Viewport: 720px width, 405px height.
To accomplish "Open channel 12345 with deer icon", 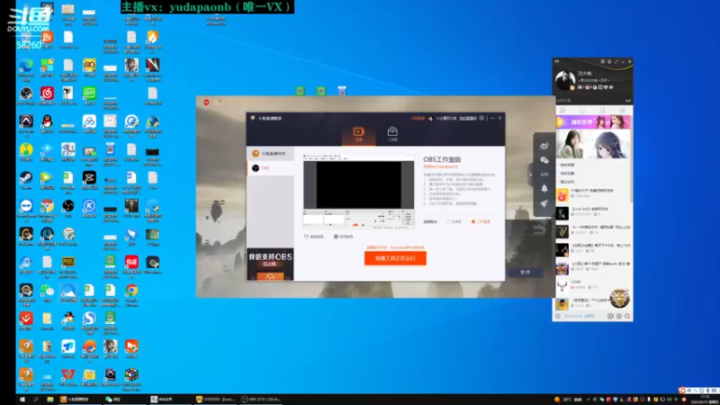I will coord(593,285).
